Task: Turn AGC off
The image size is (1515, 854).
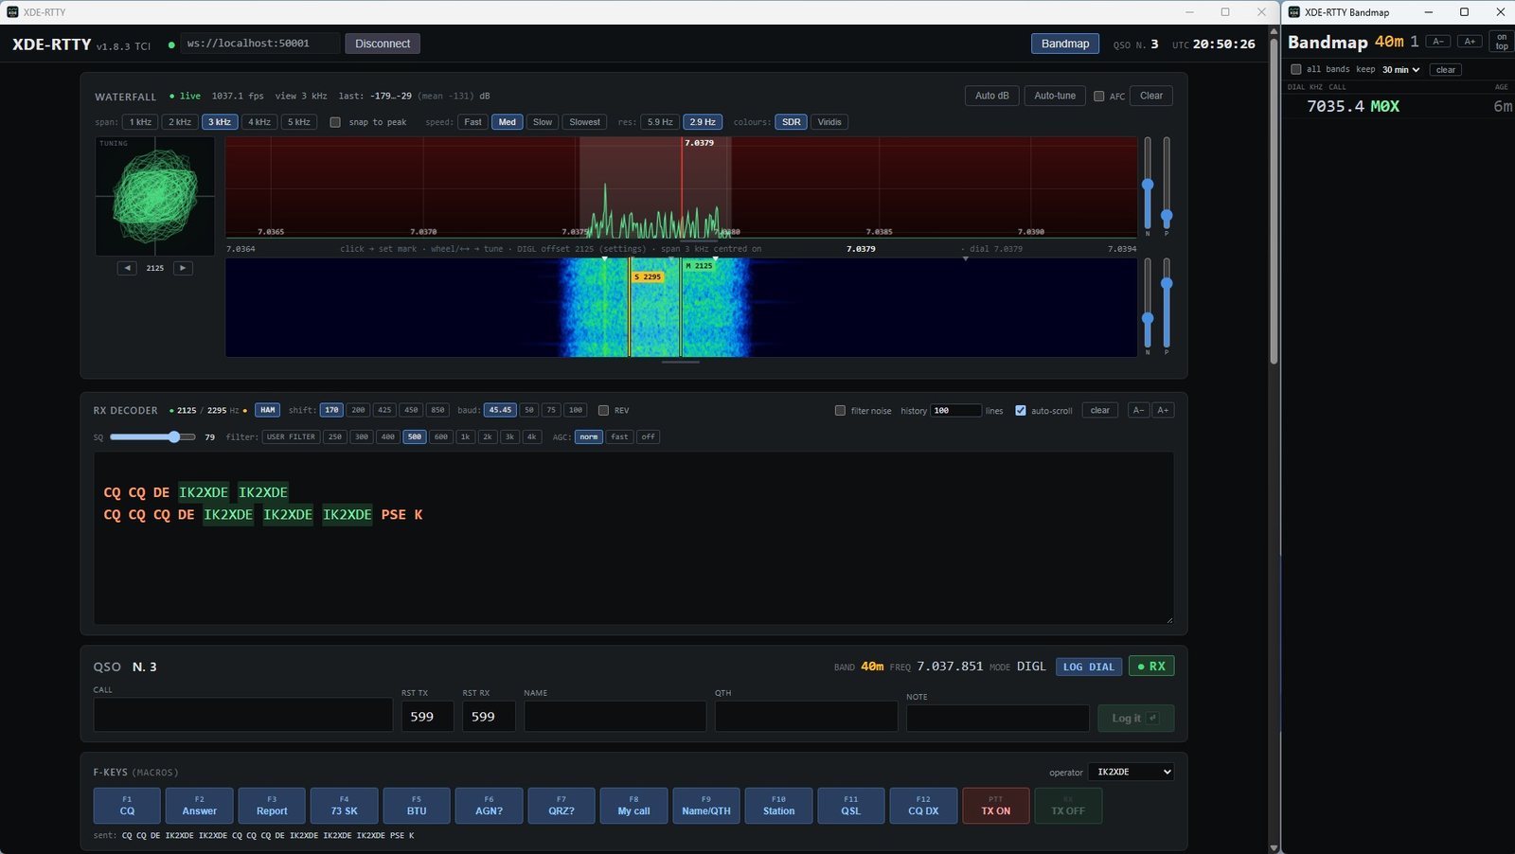Action: tap(648, 436)
